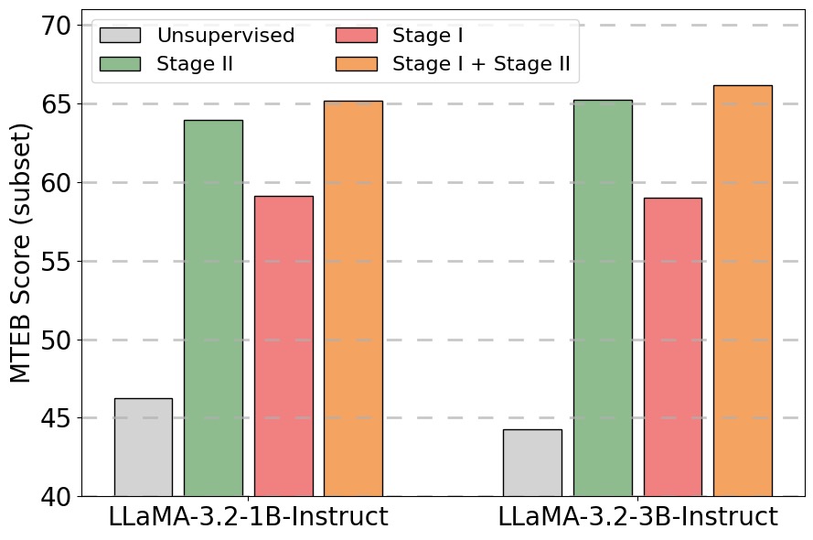The image size is (813, 540).
Task: Click the green Stage II bar for LLaMA-3.2-1B-Instruct
Action: (x=213, y=308)
